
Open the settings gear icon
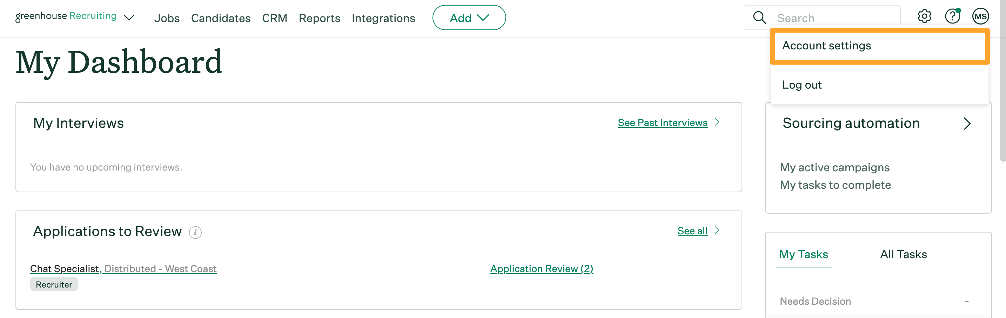point(924,17)
